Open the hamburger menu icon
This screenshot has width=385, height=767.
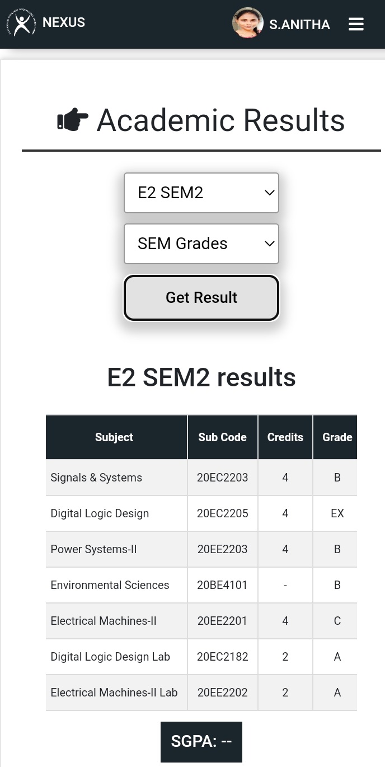coord(356,24)
